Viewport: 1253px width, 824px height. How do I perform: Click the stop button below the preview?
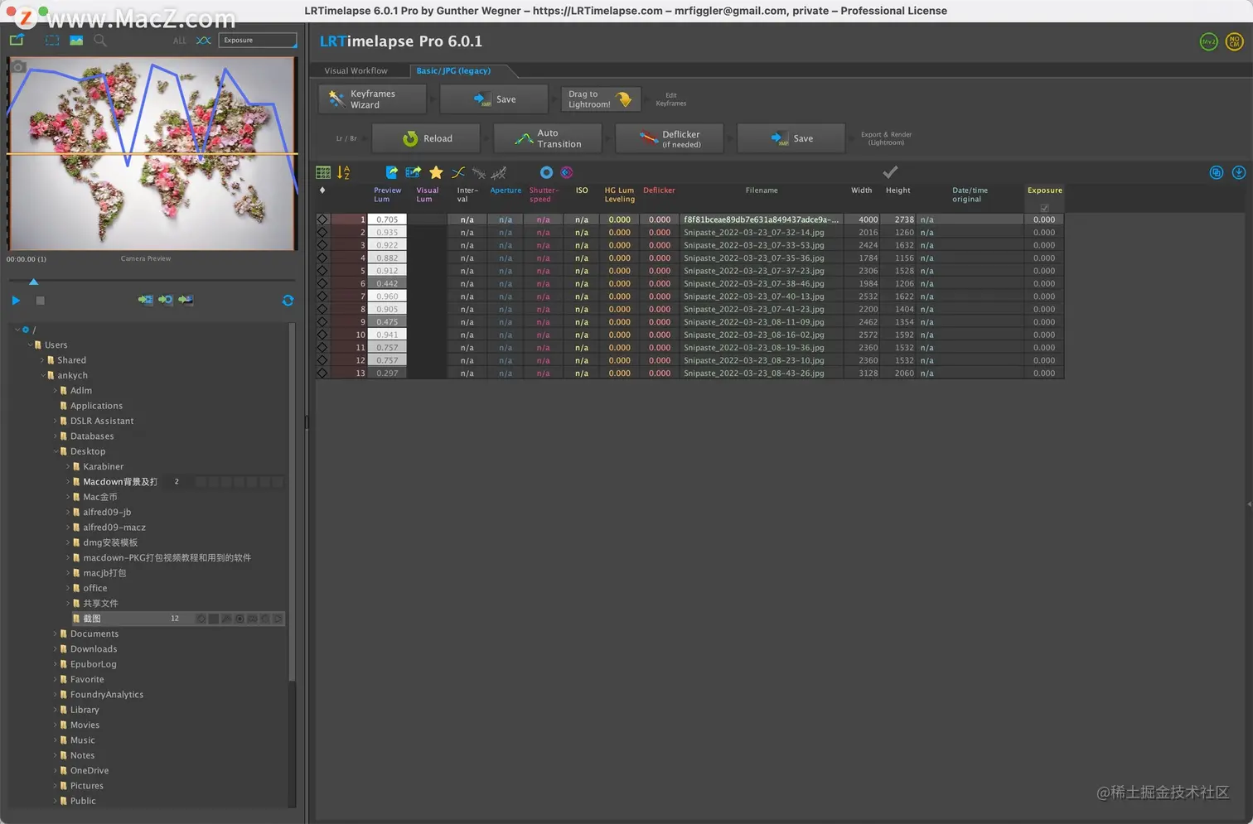(x=40, y=301)
